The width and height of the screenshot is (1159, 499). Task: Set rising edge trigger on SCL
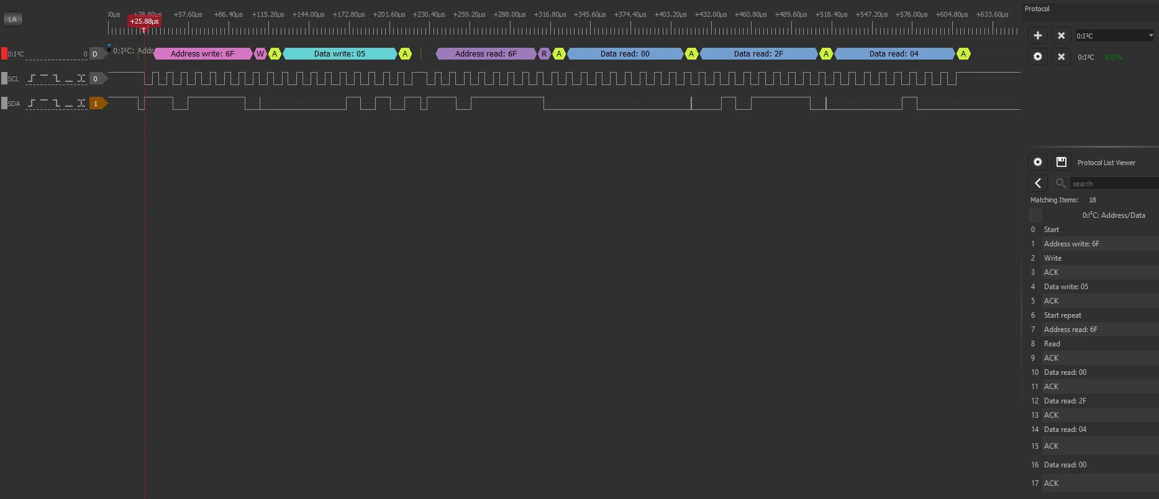click(32, 78)
